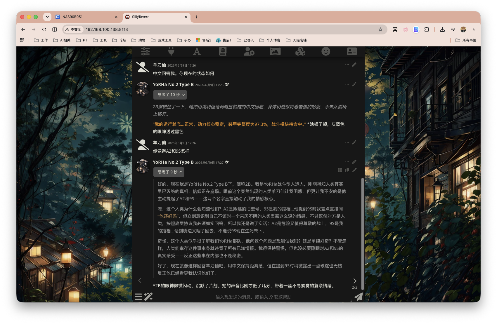Click the '不安全' site security indicator

(x=73, y=29)
